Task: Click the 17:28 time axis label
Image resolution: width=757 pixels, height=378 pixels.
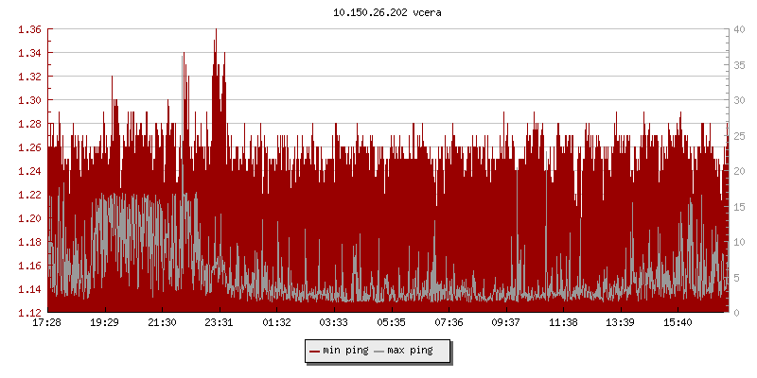Action: click(x=46, y=323)
